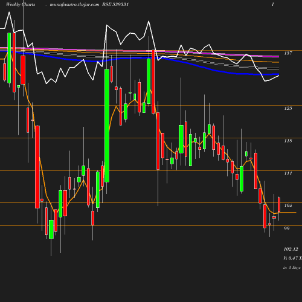Screen dimensions: 302x302
Task: Click the 111 price axis label
Action: click(288, 173)
